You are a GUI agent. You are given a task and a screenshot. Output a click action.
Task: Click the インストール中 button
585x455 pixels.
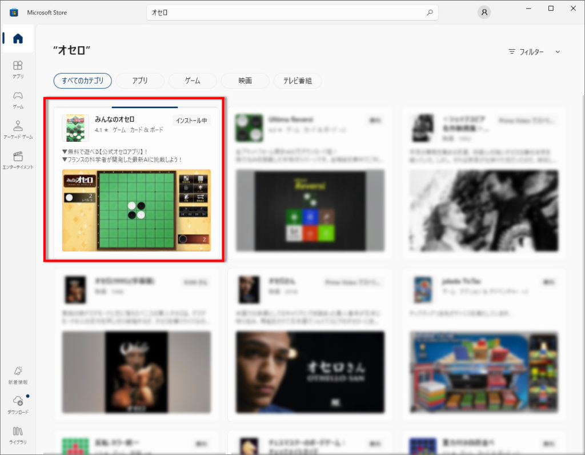pyautogui.click(x=191, y=120)
